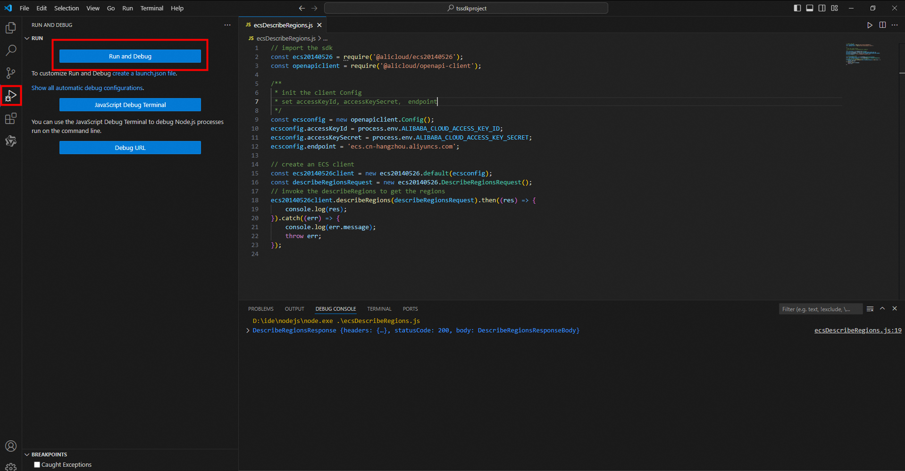Switch to the TERMINAL panel tab
This screenshot has height=471, width=905.
(379, 309)
